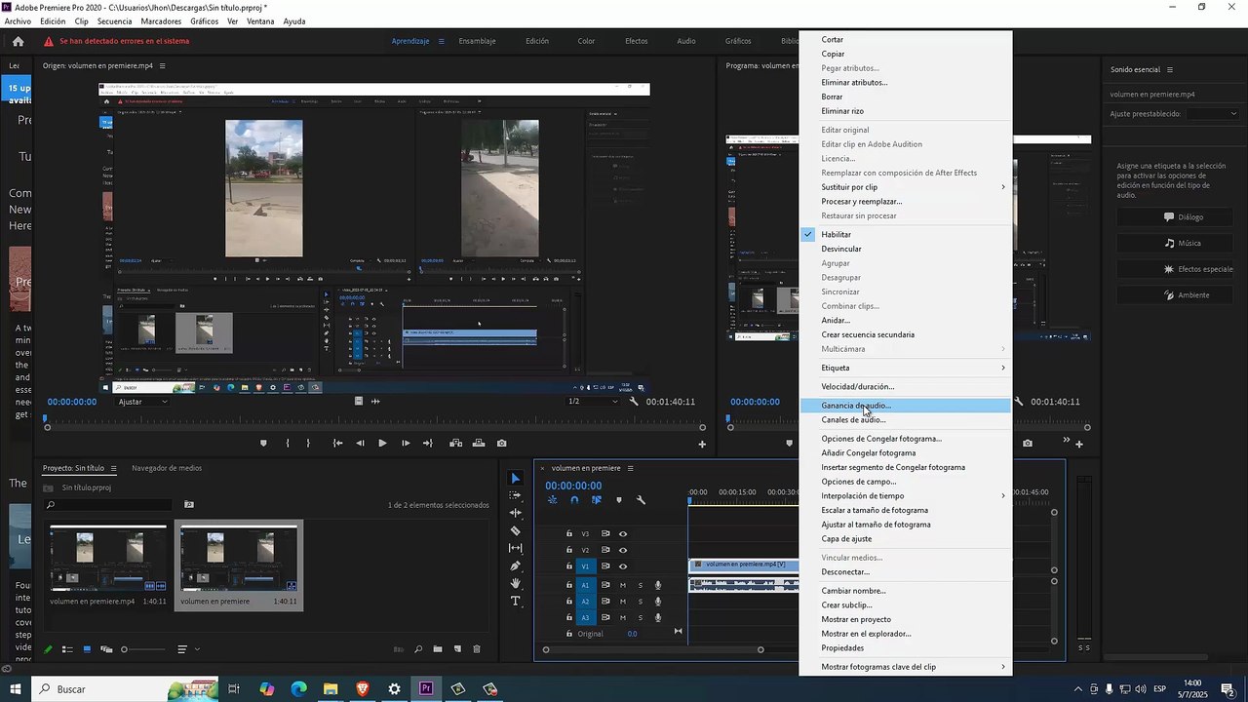This screenshot has width=1248, height=702.
Task: Select the Razor tool
Action: click(x=516, y=530)
